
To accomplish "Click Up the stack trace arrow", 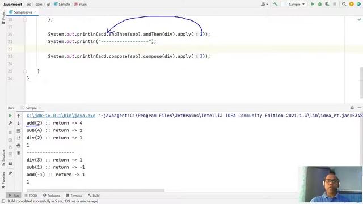I will (x=19, y=116).
